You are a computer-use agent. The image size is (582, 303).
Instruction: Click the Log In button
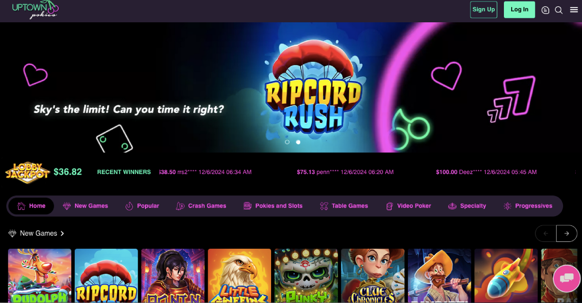coord(519,10)
